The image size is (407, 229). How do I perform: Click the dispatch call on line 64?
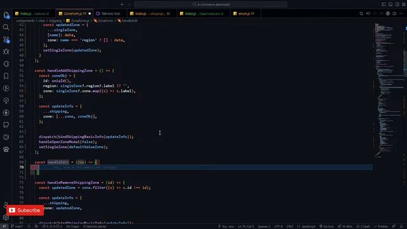click(x=86, y=137)
